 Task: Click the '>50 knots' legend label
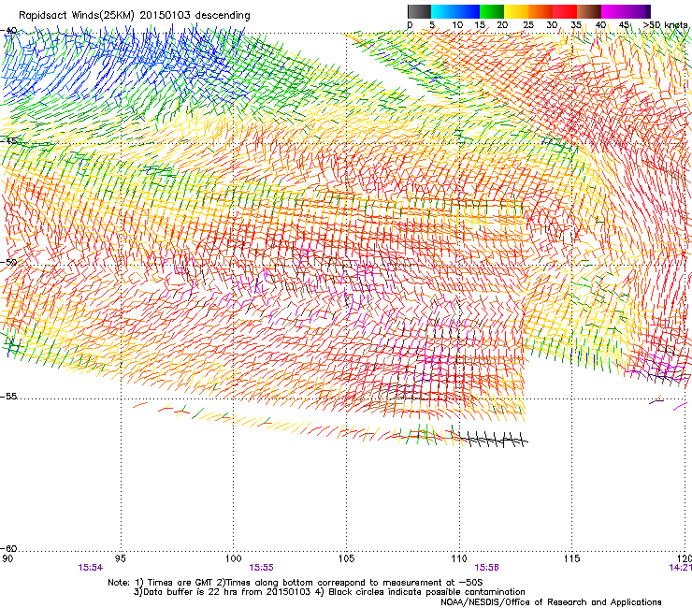665,25
